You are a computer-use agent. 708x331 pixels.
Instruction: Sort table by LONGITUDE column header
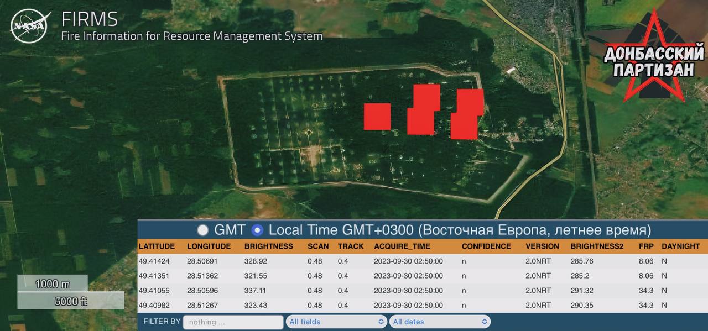point(209,246)
